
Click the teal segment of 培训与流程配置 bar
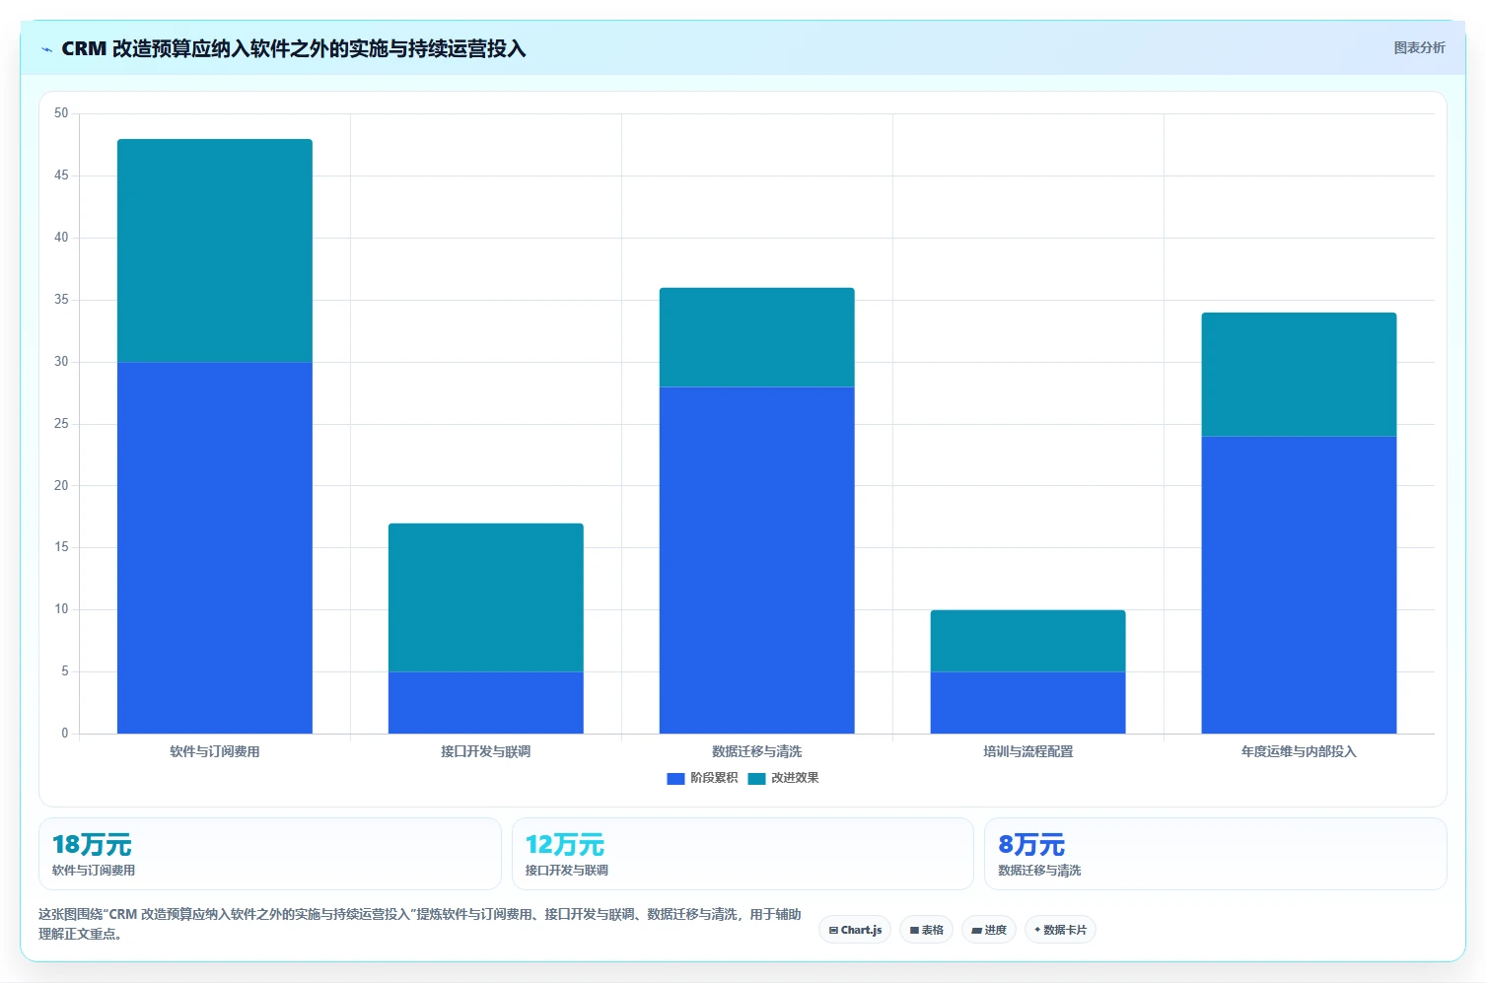pos(1028,641)
